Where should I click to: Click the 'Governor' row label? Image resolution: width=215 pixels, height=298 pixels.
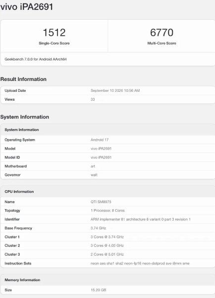[12, 175]
